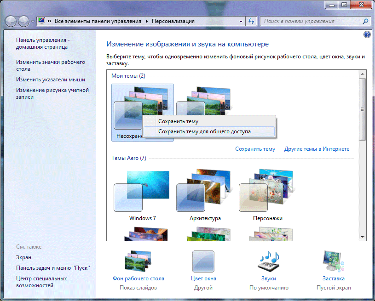Click the refresh button beside address bar
This screenshot has height=301, width=375.
coord(251,21)
